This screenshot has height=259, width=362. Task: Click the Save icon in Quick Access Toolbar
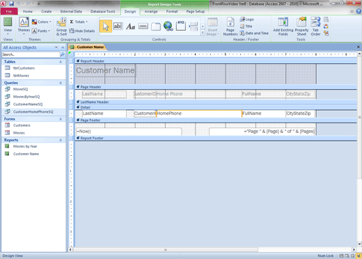(11, 3)
